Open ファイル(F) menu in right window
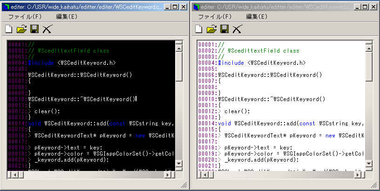The width and height of the screenshot is (380, 191). click(214, 17)
